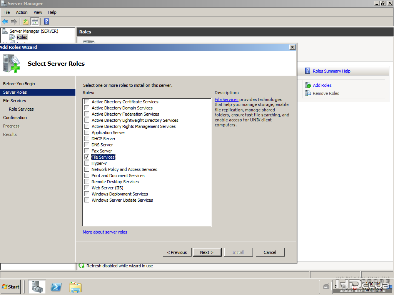Uncheck the File Services role

click(x=87, y=157)
